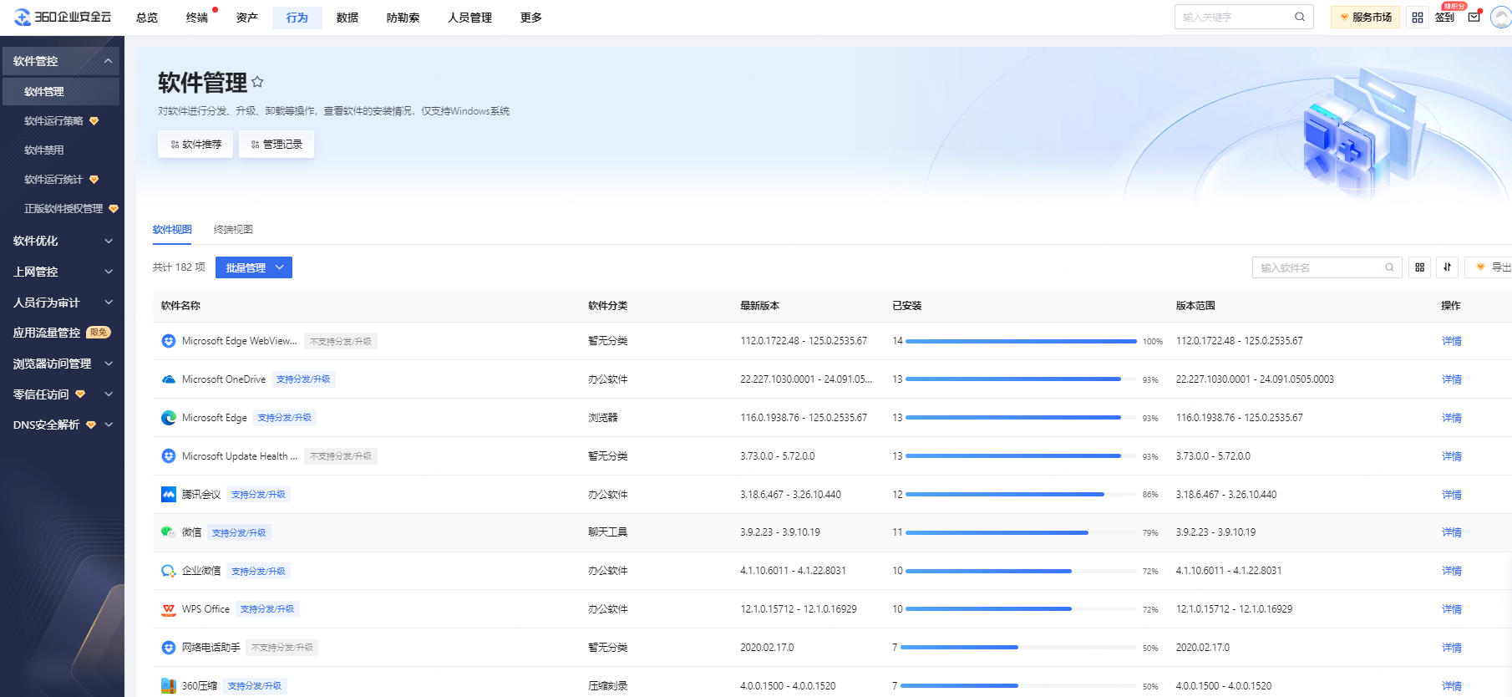
Task: Click the 腾讯会议 app icon
Action: pos(168,495)
